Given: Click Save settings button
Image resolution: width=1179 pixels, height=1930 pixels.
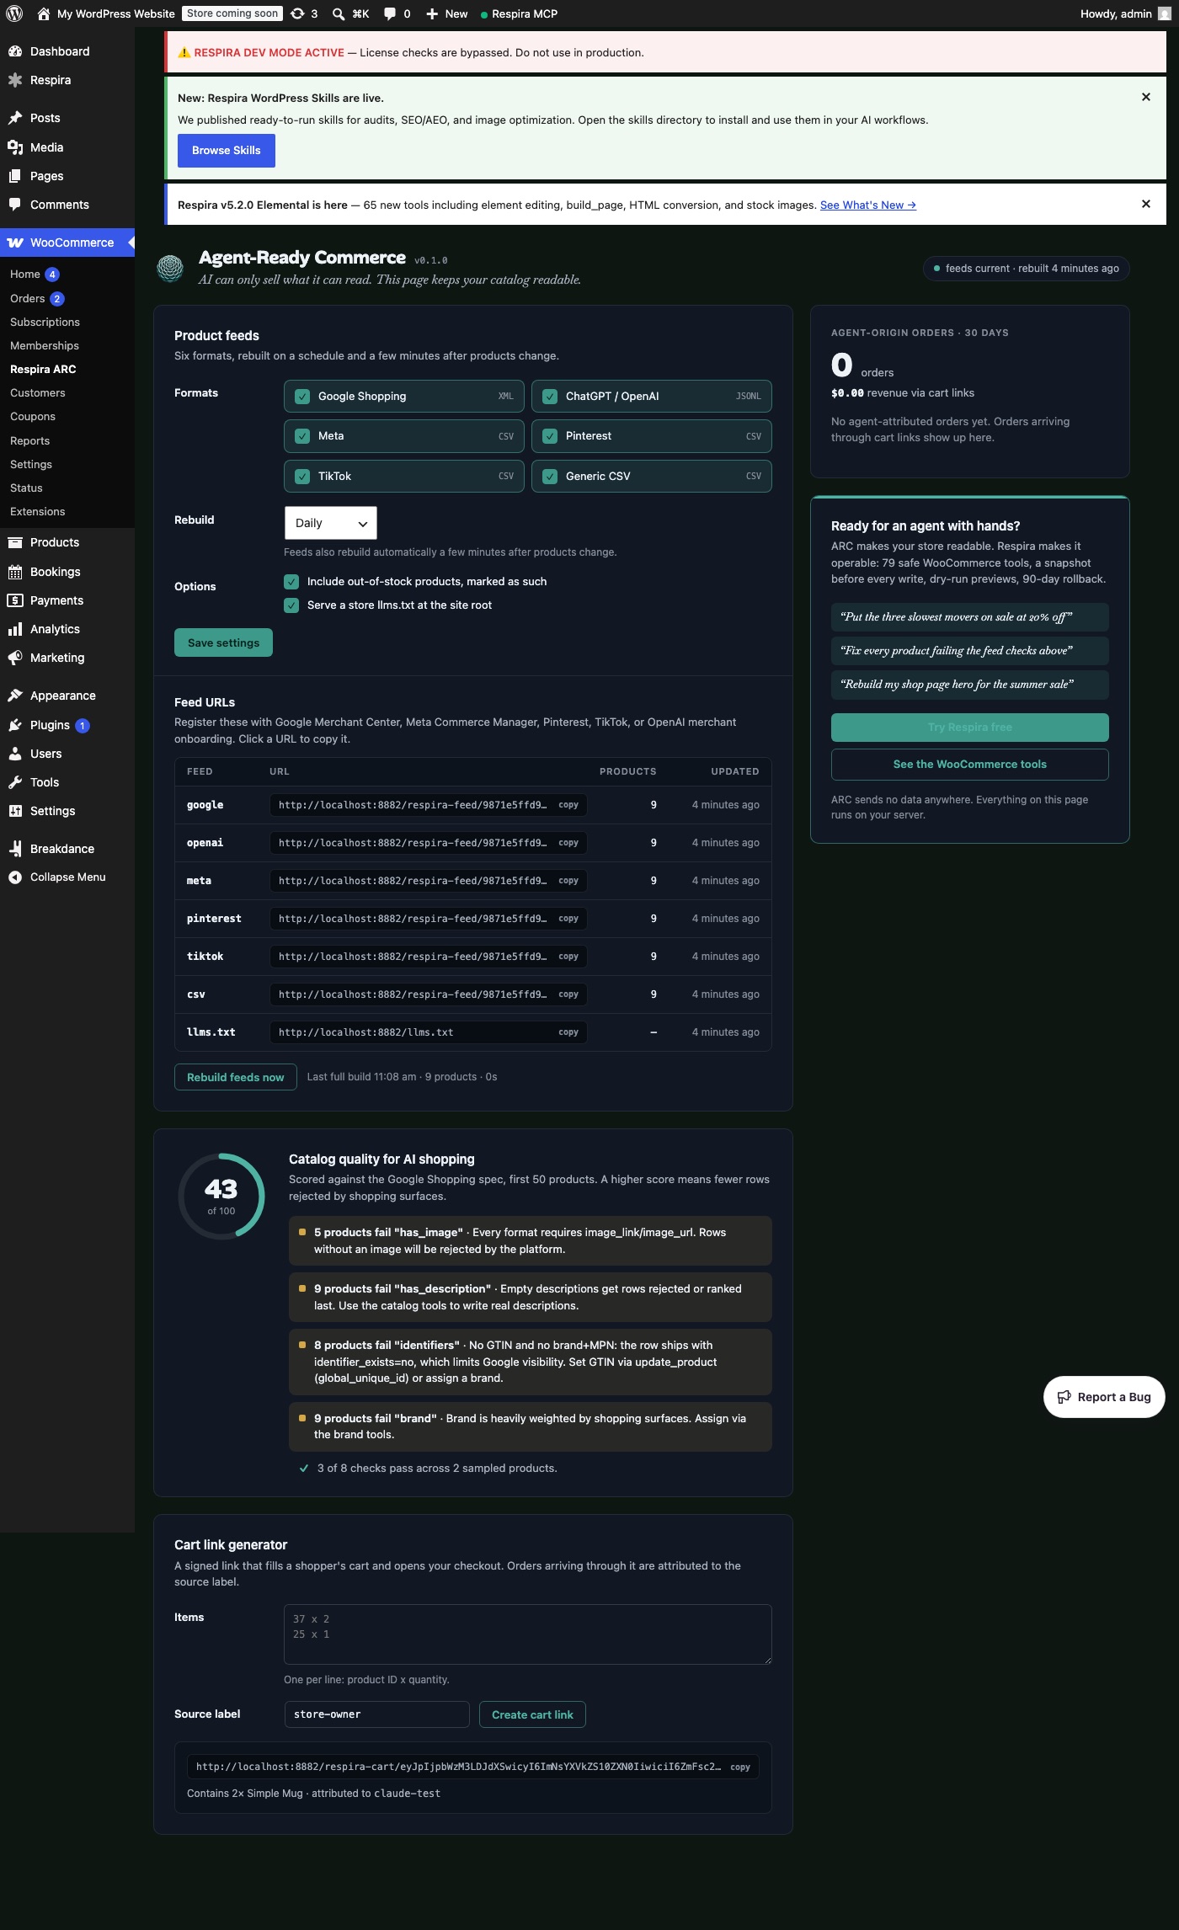Looking at the screenshot, I should pos(223,642).
